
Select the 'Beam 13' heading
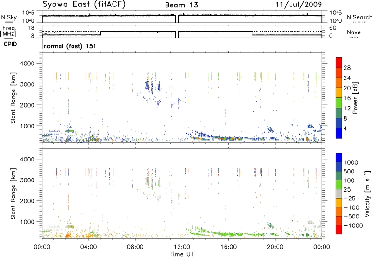181,5
